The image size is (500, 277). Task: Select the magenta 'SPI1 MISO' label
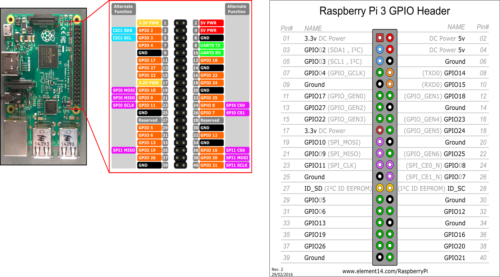pyautogui.click(x=123, y=150)
